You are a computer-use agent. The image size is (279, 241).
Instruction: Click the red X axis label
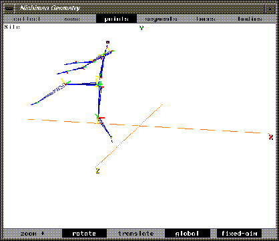271,137
